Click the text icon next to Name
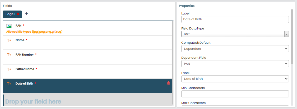 (x=9, y=40)
